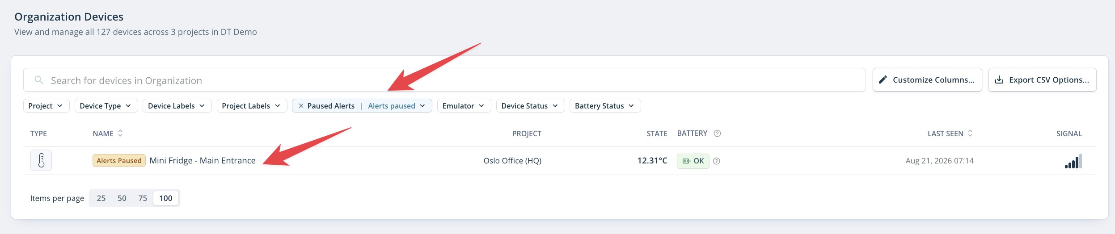Click the Export CSV Options button
Image resolution: width=1115 pixels, height=234 pixels.
point(1043,80)
